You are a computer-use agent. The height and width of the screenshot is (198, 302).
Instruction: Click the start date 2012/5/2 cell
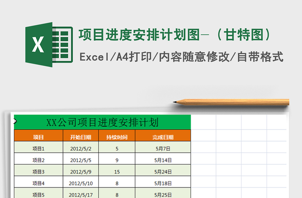[x=80, y=149]
